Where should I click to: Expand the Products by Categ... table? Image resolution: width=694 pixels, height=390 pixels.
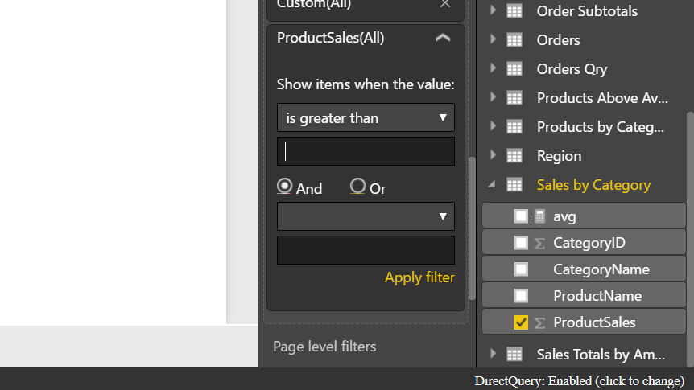(x=493, y=127)
